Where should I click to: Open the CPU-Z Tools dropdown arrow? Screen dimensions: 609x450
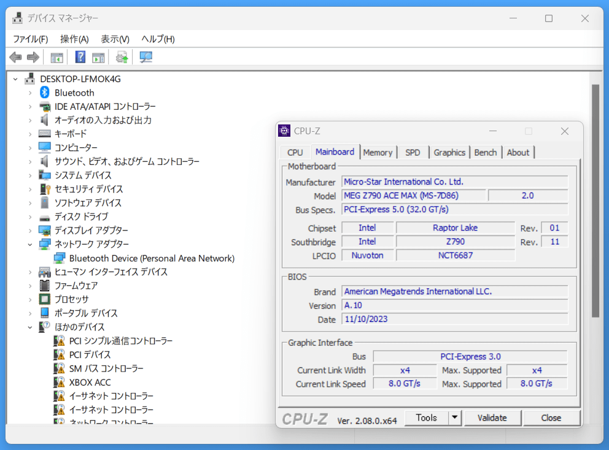(454, 418)
